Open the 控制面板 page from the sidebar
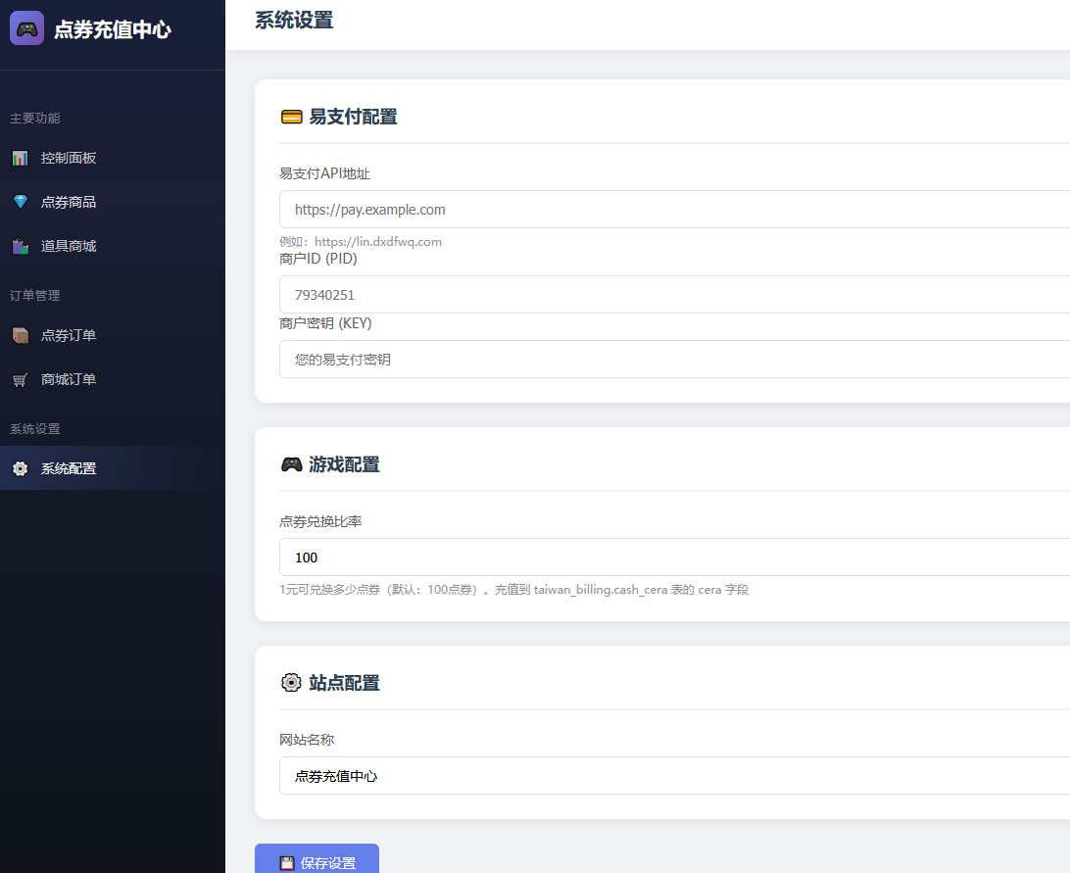Screen dimensions: 1070x873 pyautogui.click(x=69, y=158)
